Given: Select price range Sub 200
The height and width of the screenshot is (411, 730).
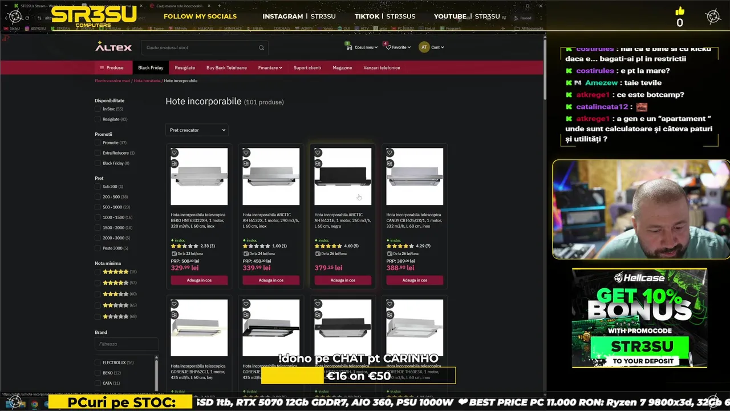Looking at the screenshot, I should [x=98, y=187].
